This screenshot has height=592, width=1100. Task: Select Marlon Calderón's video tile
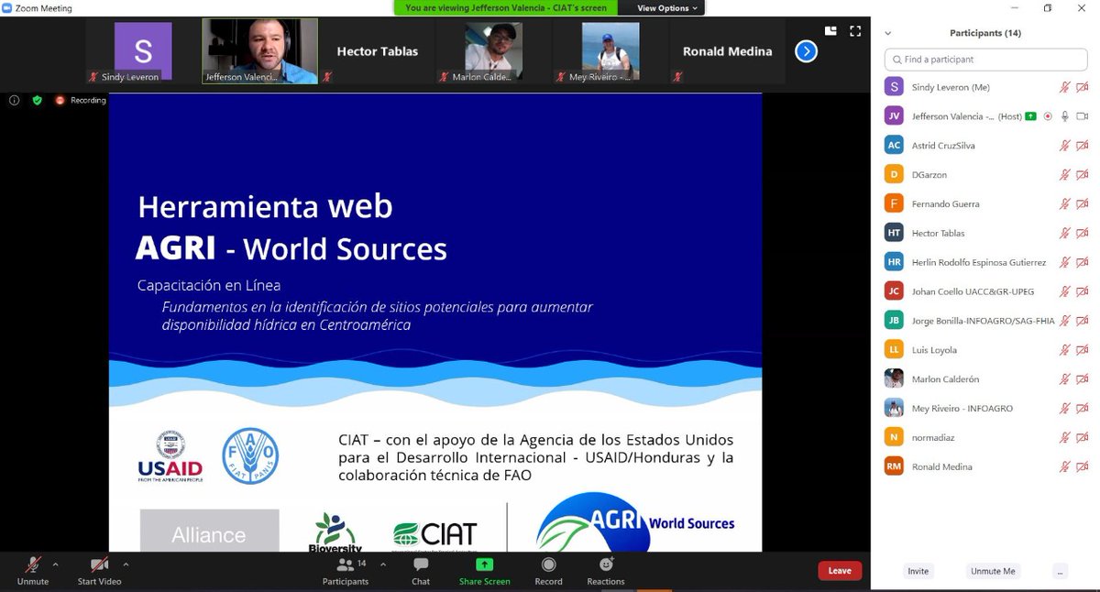(495, 52)
